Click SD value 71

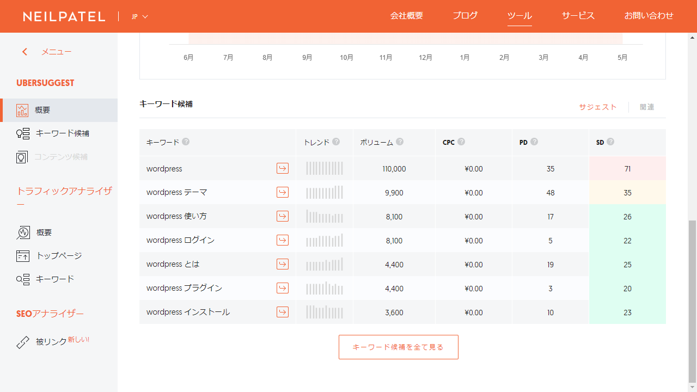click(x=627, y=169)
